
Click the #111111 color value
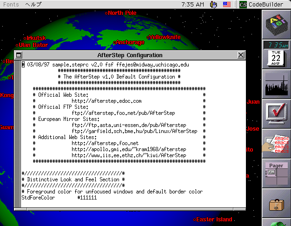(87, 198)
